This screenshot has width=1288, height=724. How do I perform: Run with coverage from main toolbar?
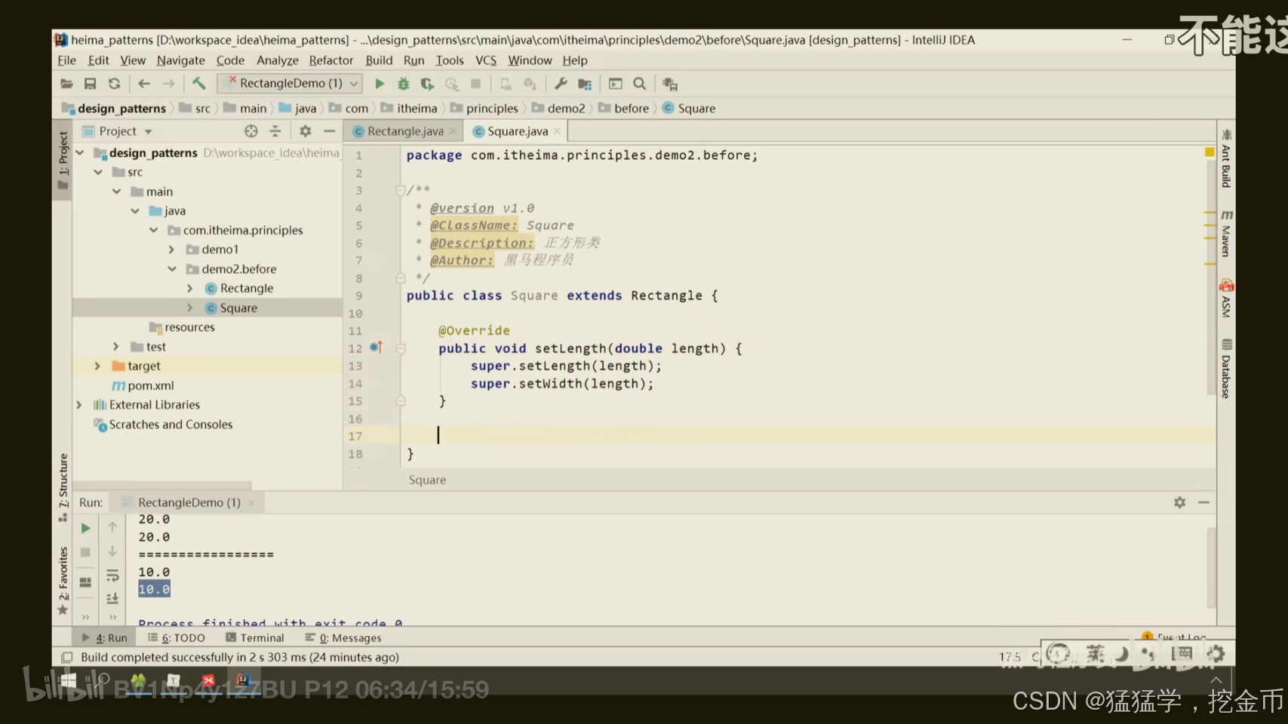point(427,84)
